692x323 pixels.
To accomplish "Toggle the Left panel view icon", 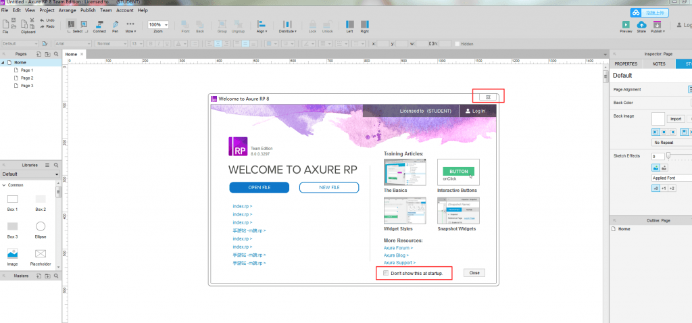I will (350, 24).
